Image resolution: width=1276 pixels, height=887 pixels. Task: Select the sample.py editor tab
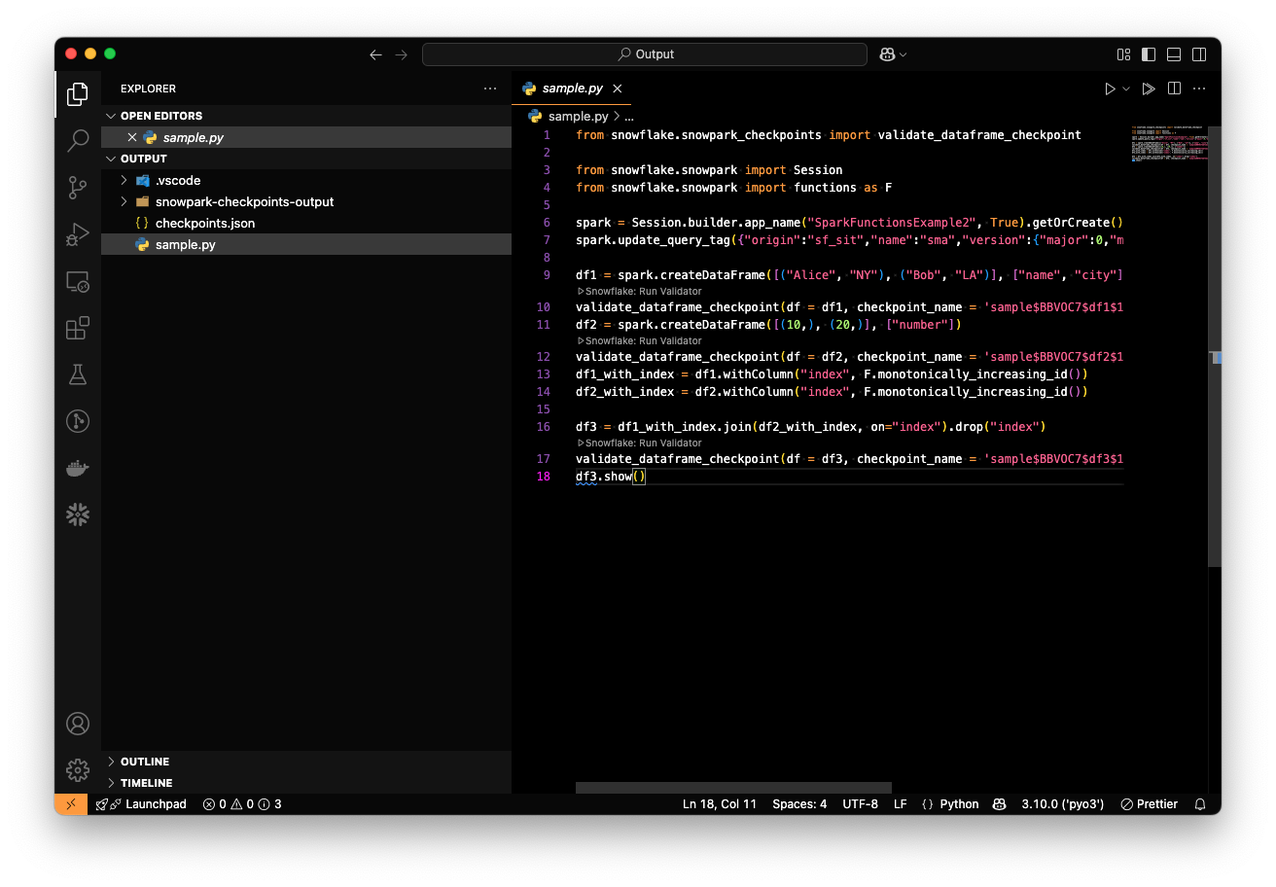click(x=572, y=89)
